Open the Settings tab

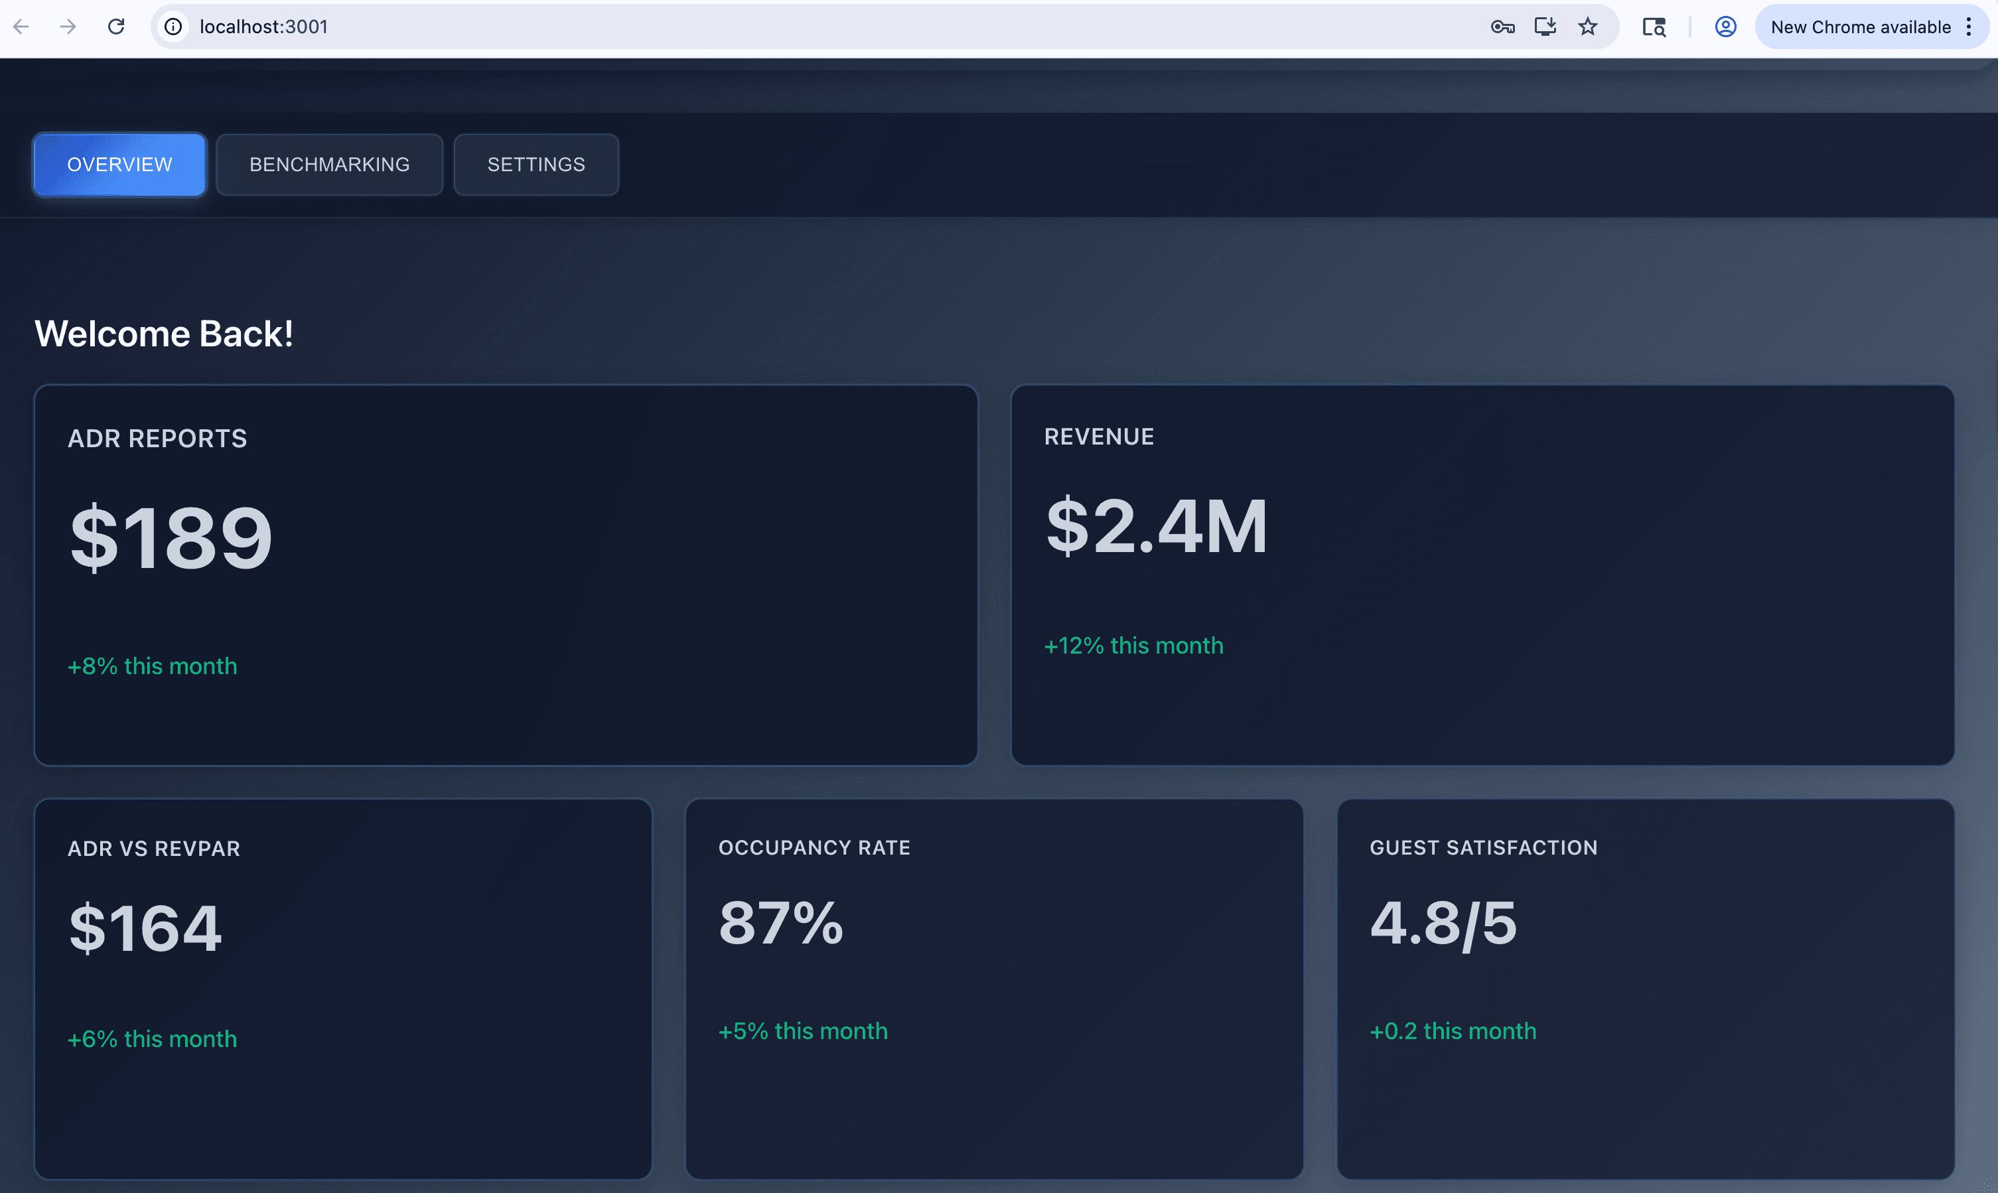[x=536, y=164]
